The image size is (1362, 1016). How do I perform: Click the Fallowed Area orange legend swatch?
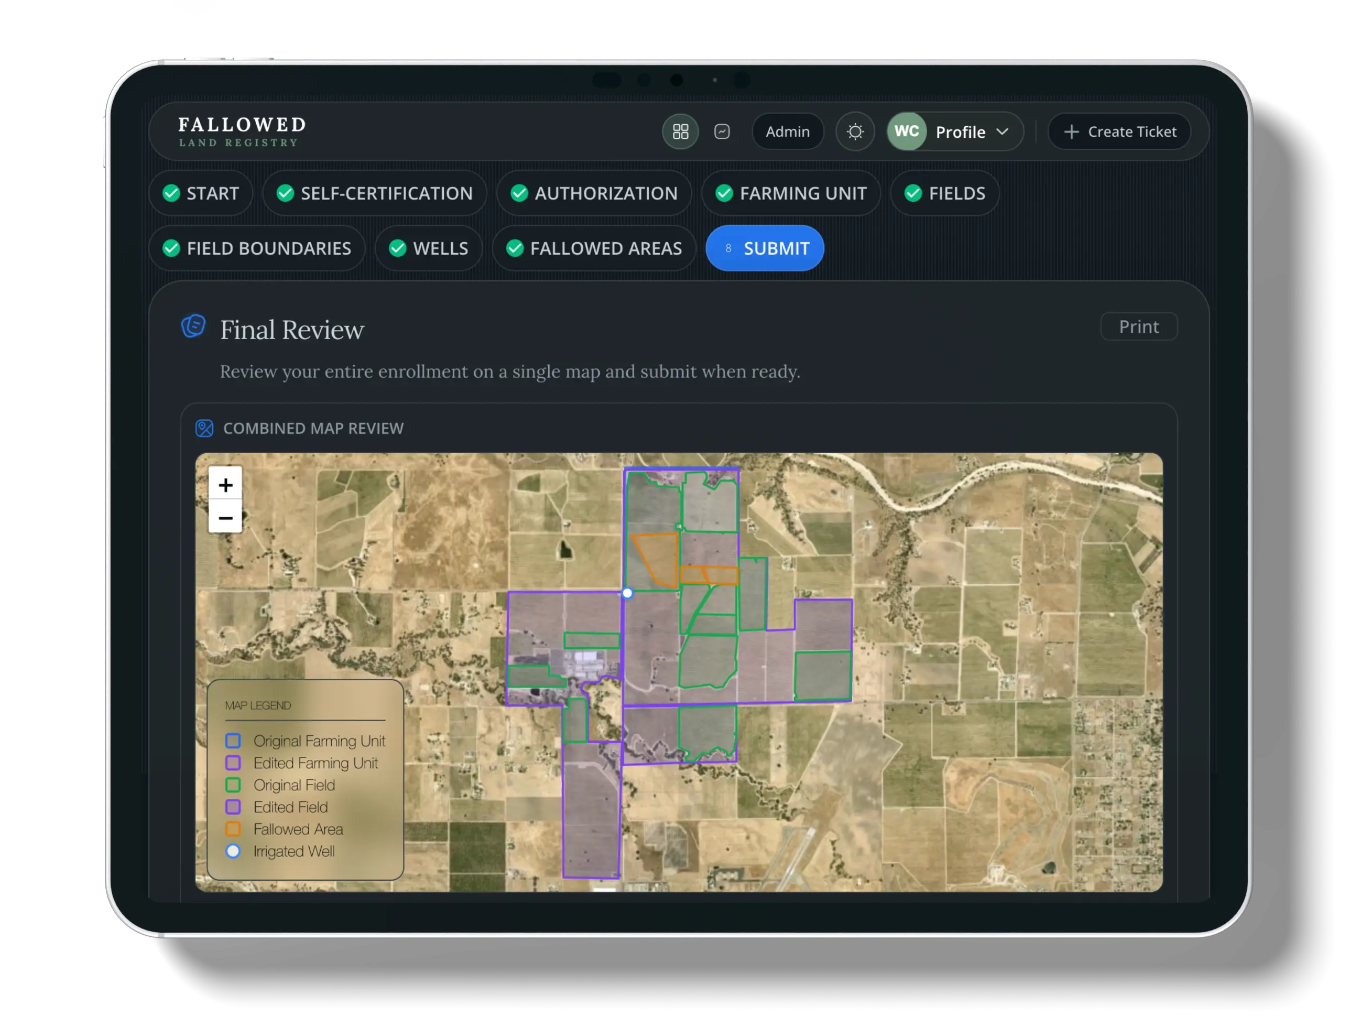(x=233, y=829)
